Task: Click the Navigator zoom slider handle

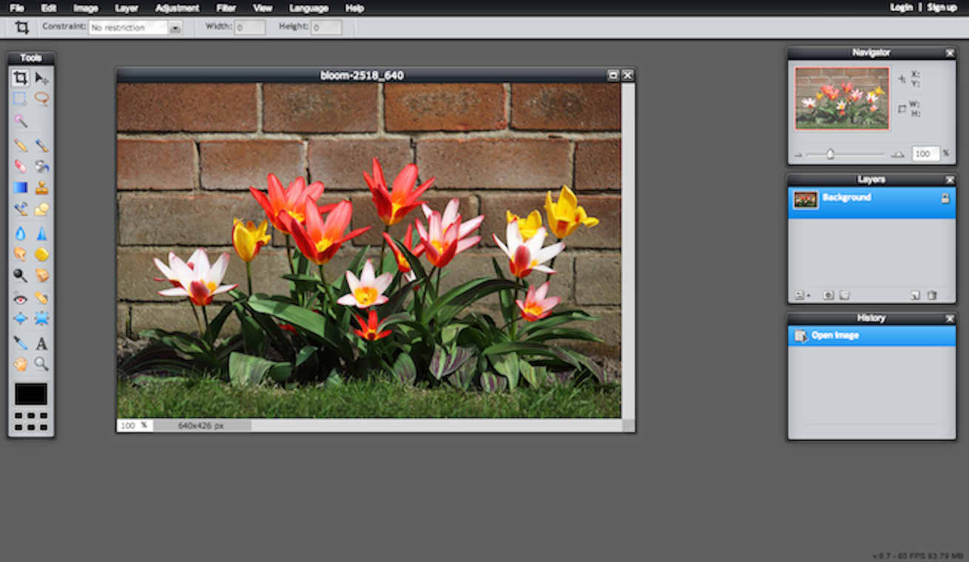Action: (x=831, y=154)
